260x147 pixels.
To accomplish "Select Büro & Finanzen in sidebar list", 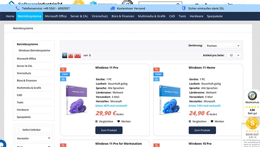I will point(27,80).
